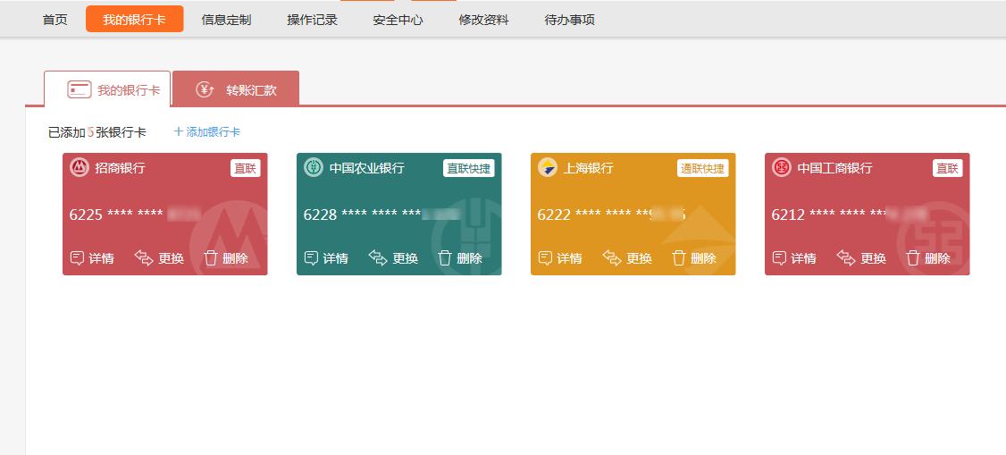Click the yuan icon on 转账汇款 tab

tap(205, 89)
